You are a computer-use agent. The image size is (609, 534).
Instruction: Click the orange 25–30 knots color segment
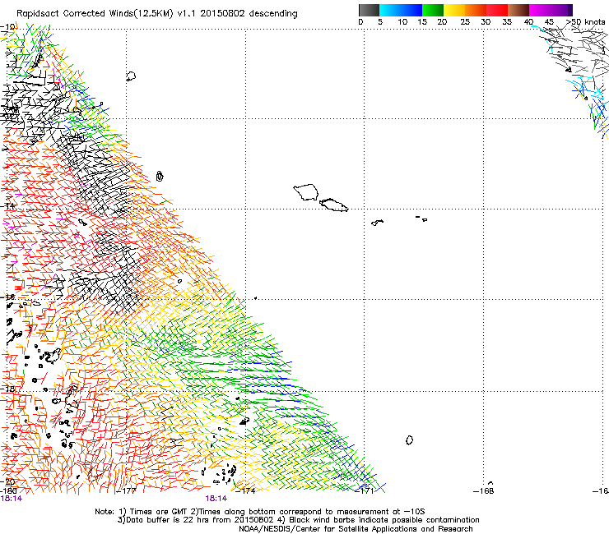476,10
